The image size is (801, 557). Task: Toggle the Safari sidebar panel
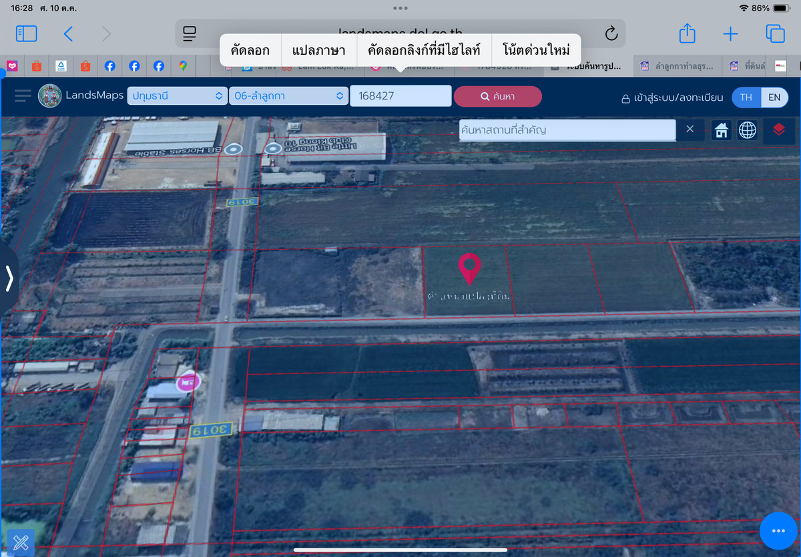pos(26,34)
